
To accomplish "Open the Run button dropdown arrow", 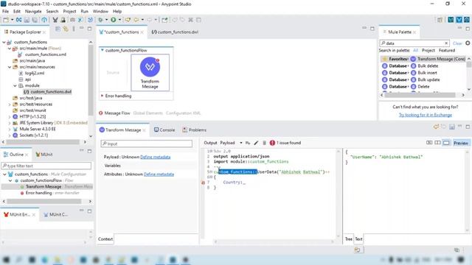I will click(119, 20).
